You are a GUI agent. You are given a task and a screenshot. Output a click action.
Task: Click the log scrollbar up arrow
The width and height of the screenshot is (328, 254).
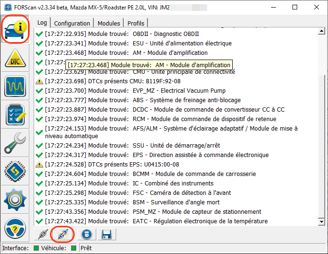pyautogui.click(x=321, y=31)
